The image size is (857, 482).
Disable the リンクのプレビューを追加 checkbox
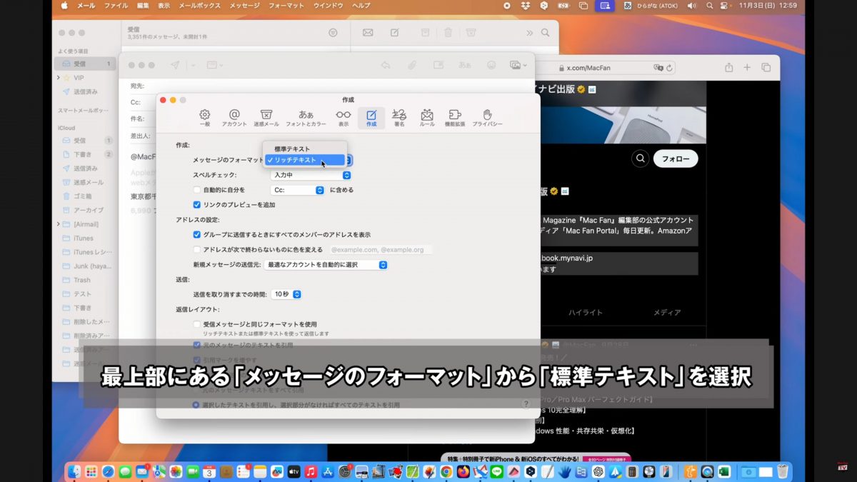(197, 205)
